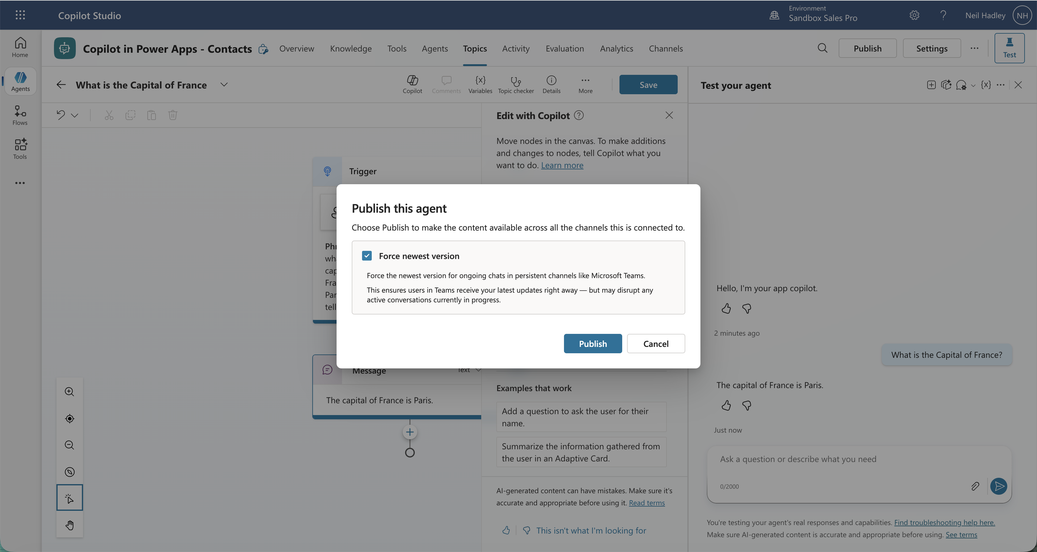Open the Variables toolbar button
The width and height of the screenshot is (1037, 552).
[x=480, y=85]
